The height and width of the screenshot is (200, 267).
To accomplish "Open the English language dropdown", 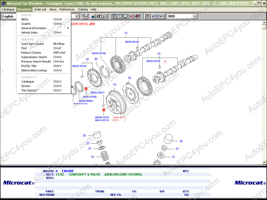I will point(77,16).
